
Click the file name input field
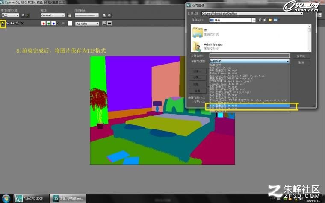[x=250, y=56]
